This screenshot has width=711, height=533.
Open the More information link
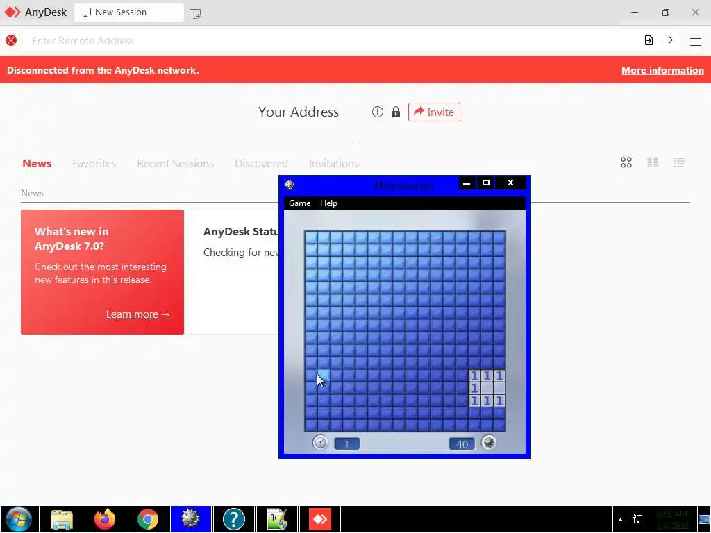662,70
